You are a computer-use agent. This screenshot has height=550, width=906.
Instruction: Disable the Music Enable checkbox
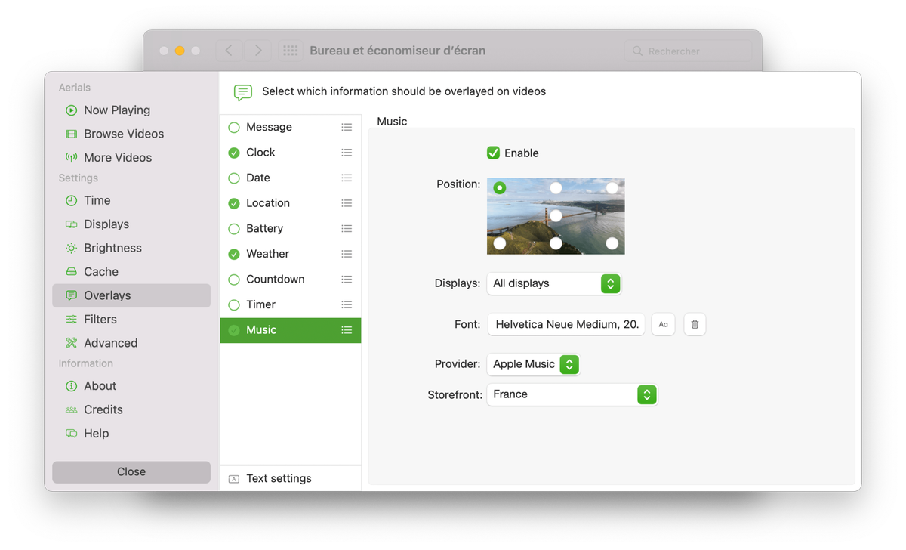click(493, 153)
